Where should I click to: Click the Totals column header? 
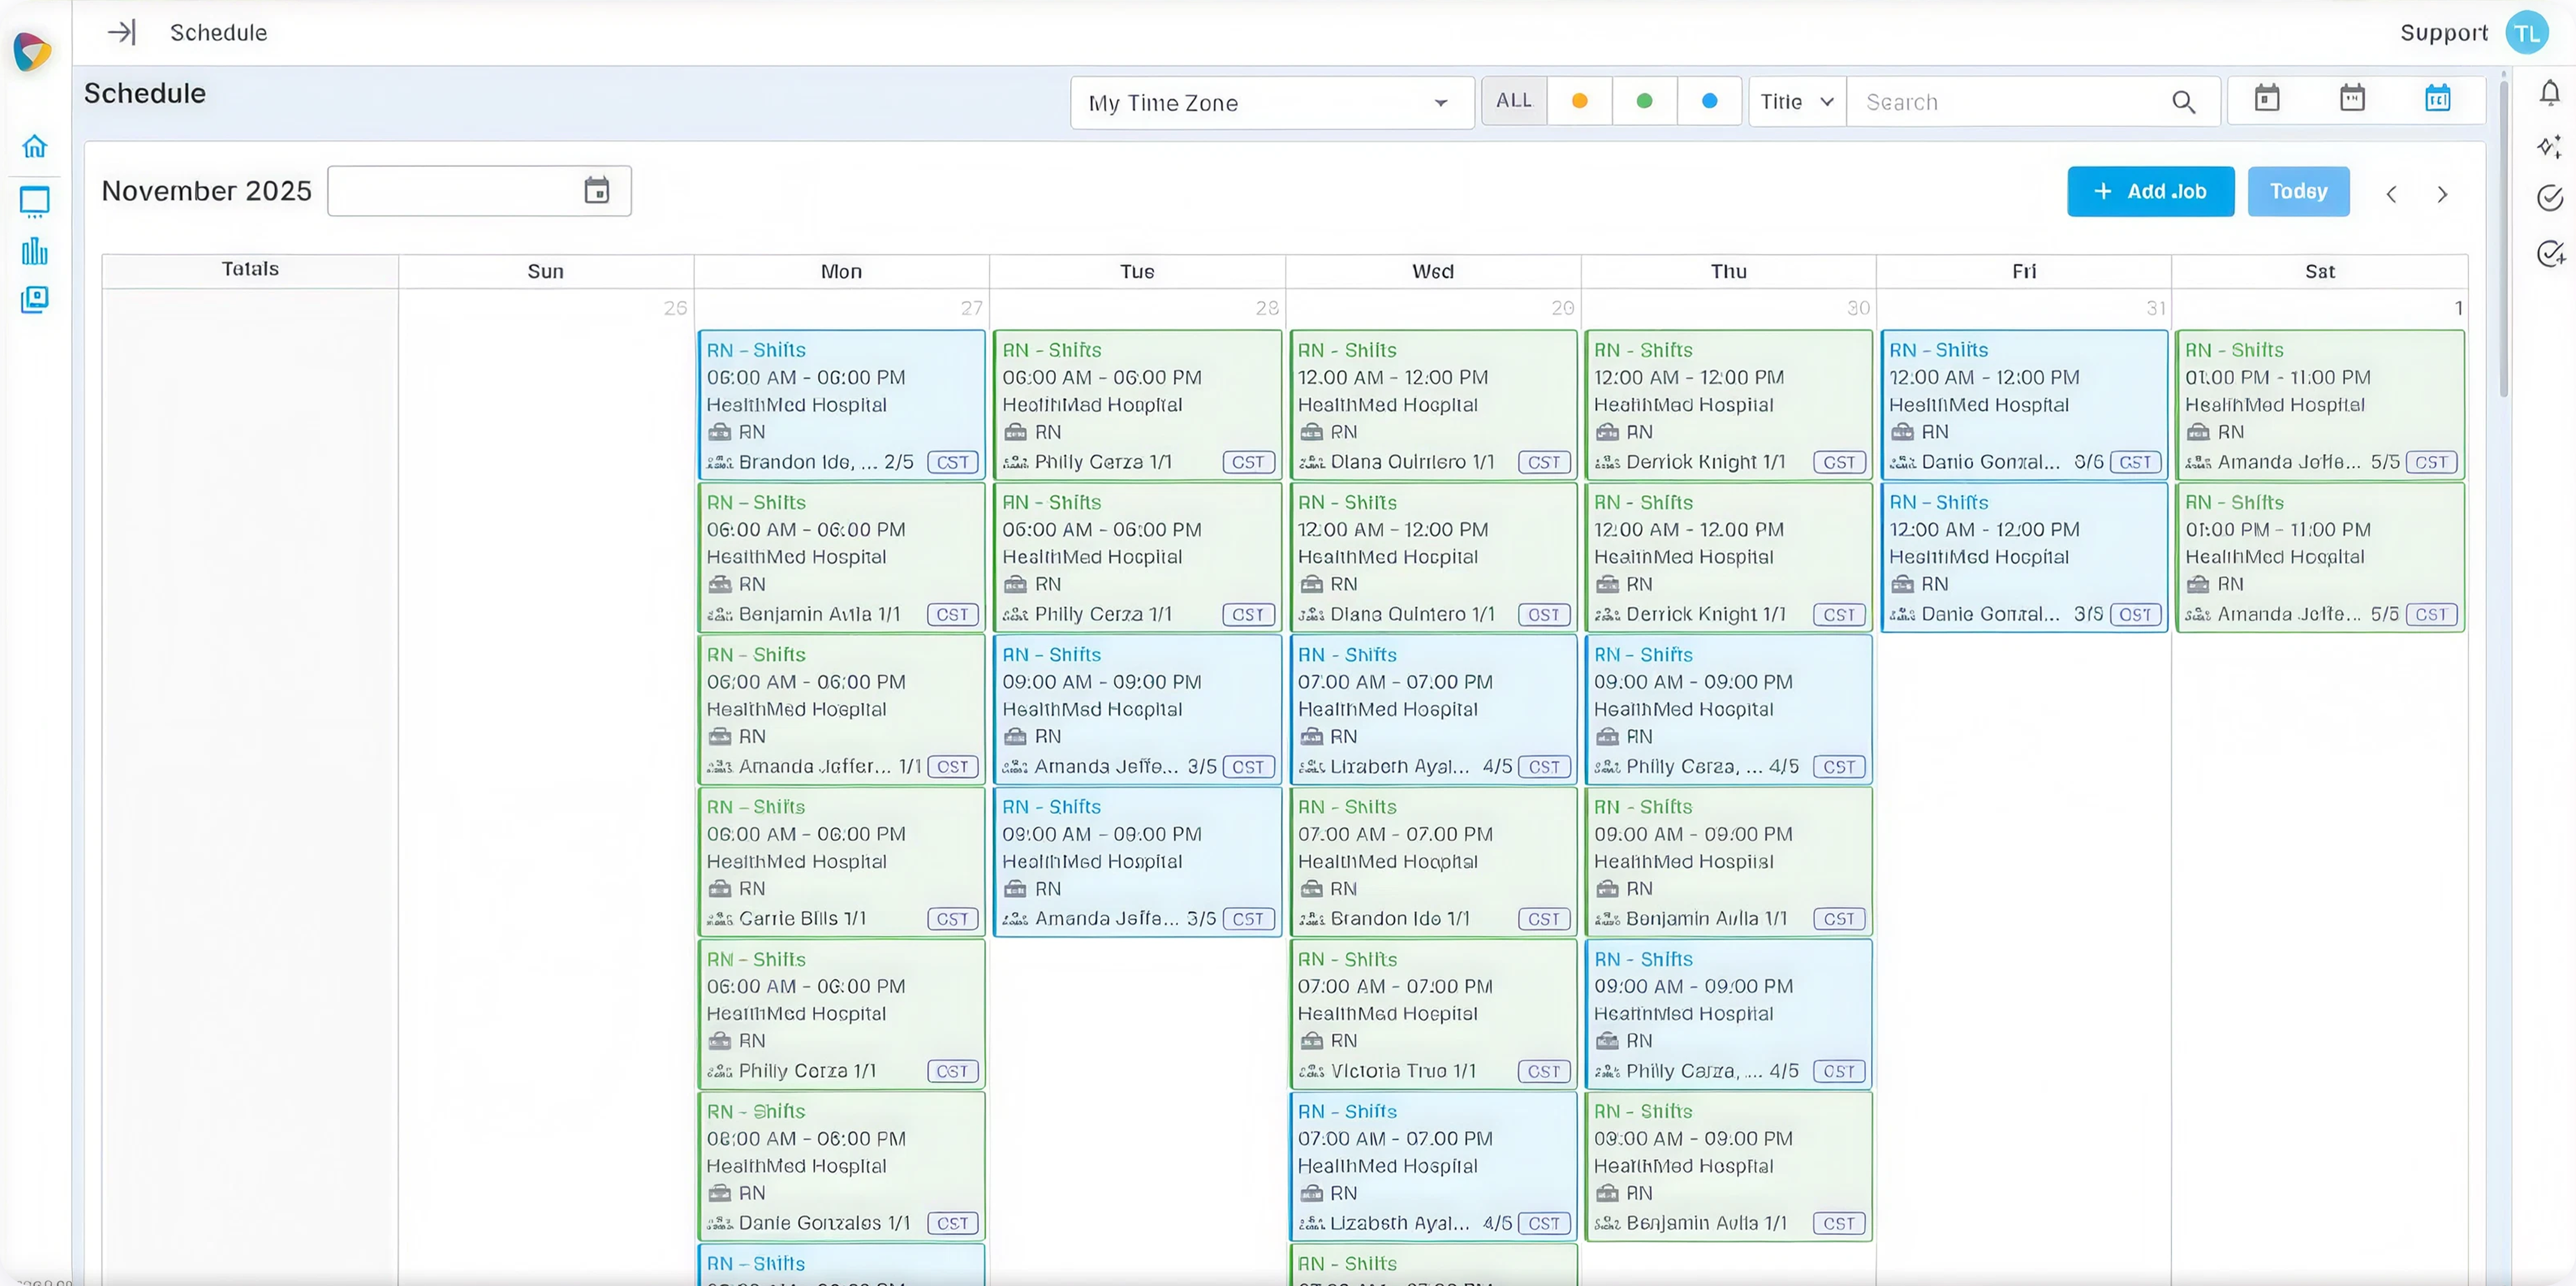coord(250,270)
